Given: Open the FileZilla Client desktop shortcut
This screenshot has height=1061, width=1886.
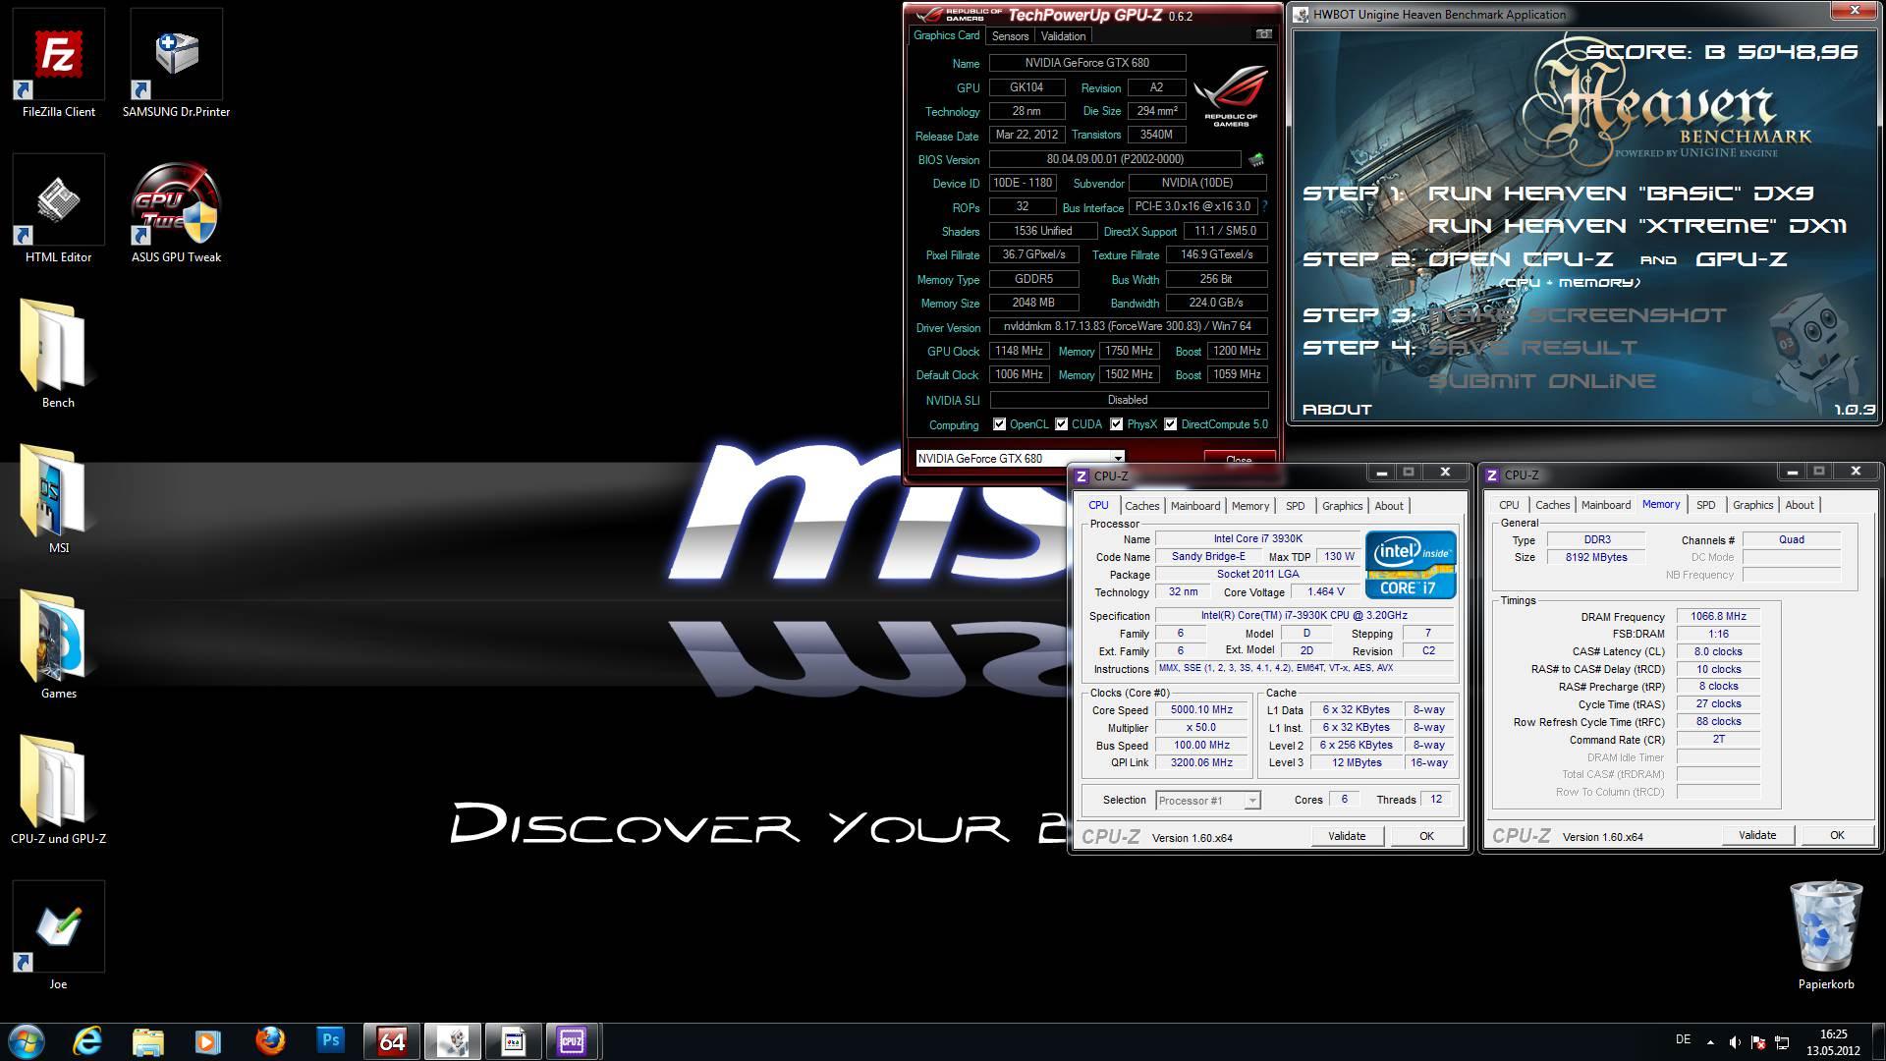Looking at the screenshot, I should point(59,64).
